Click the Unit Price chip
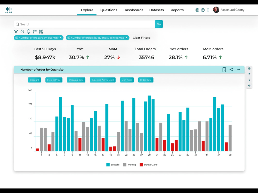258x193 pixels. pos(127,80)
